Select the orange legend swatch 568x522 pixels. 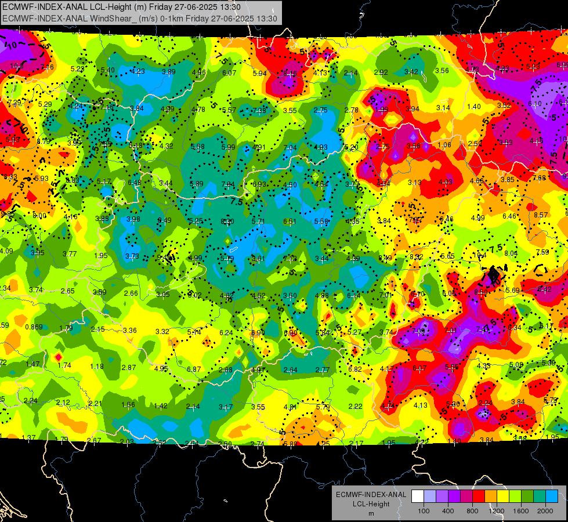coord(490,496)
